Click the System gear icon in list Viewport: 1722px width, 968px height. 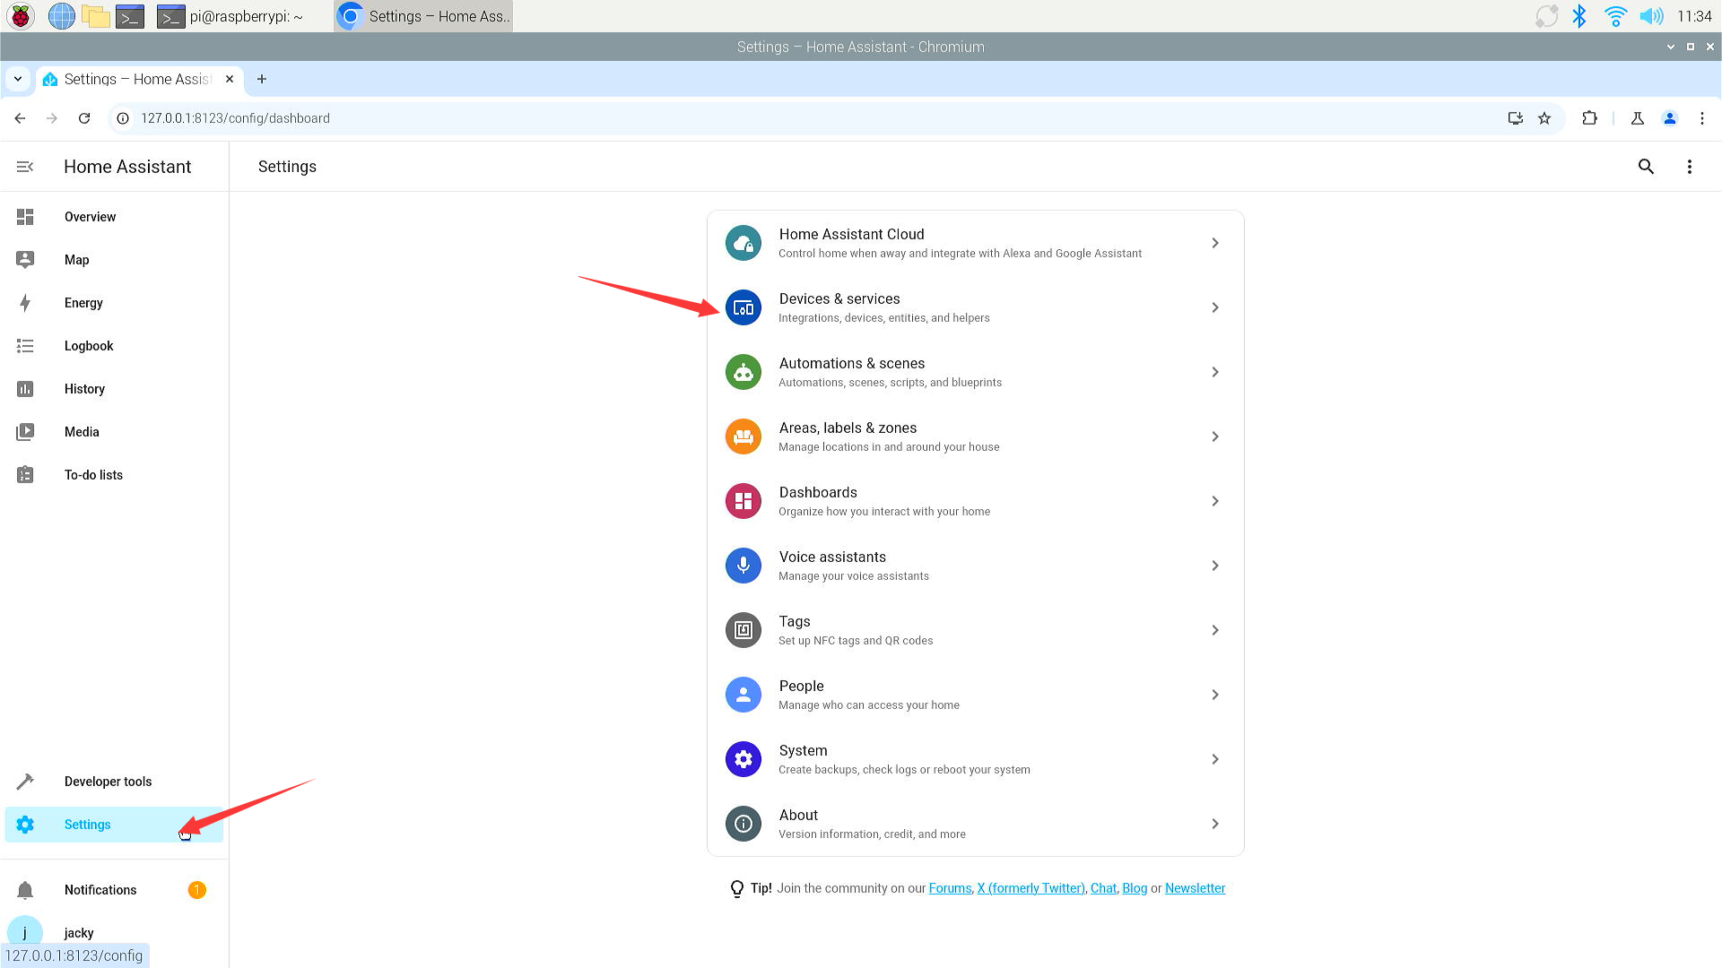743,759
